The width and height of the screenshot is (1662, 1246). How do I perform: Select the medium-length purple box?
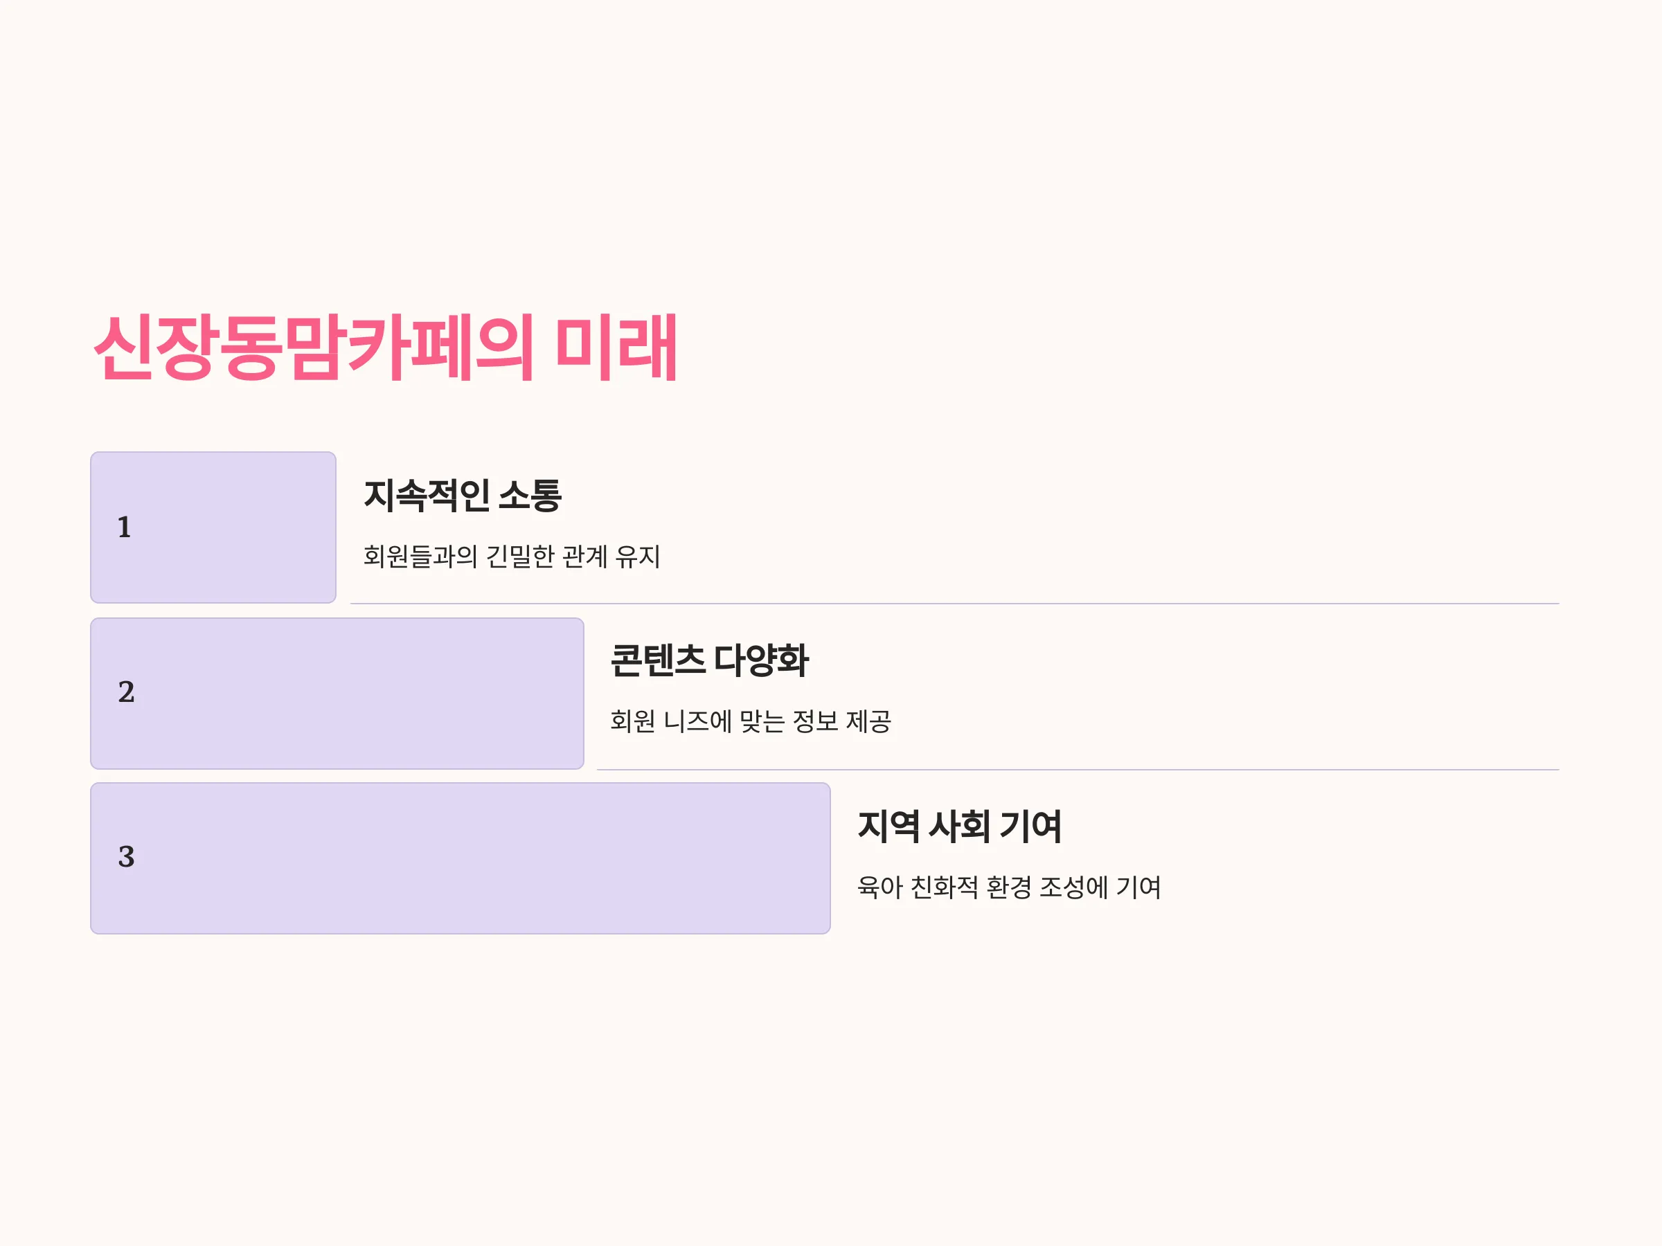point(337,693)
